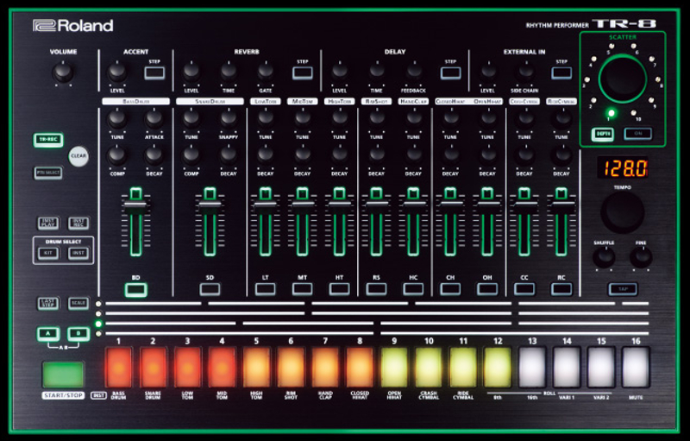Image resolution: width=690 pixels, height=441 pixels.
Task: Click the SHUFFLE knob
Action: coord(604,257)
